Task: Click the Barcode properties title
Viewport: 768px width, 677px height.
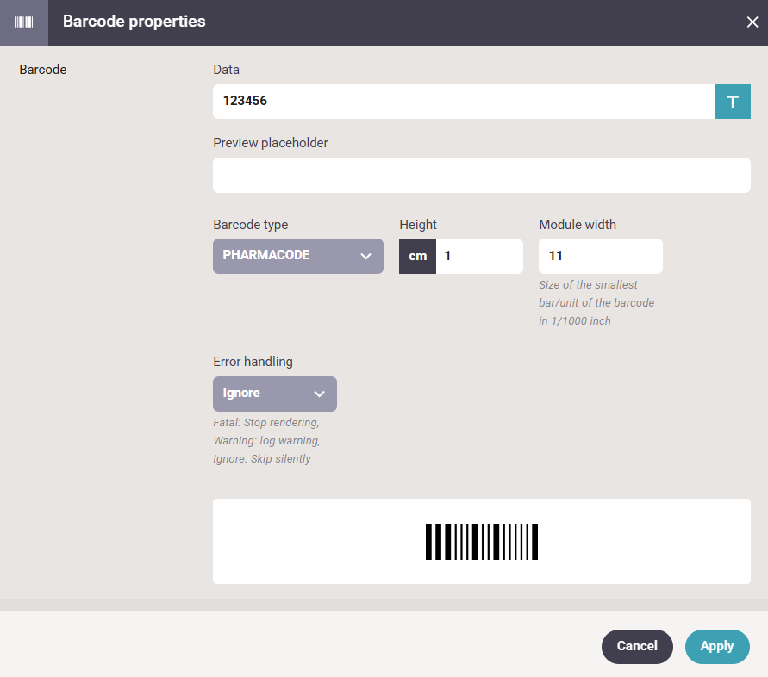Action: point(134,22)
